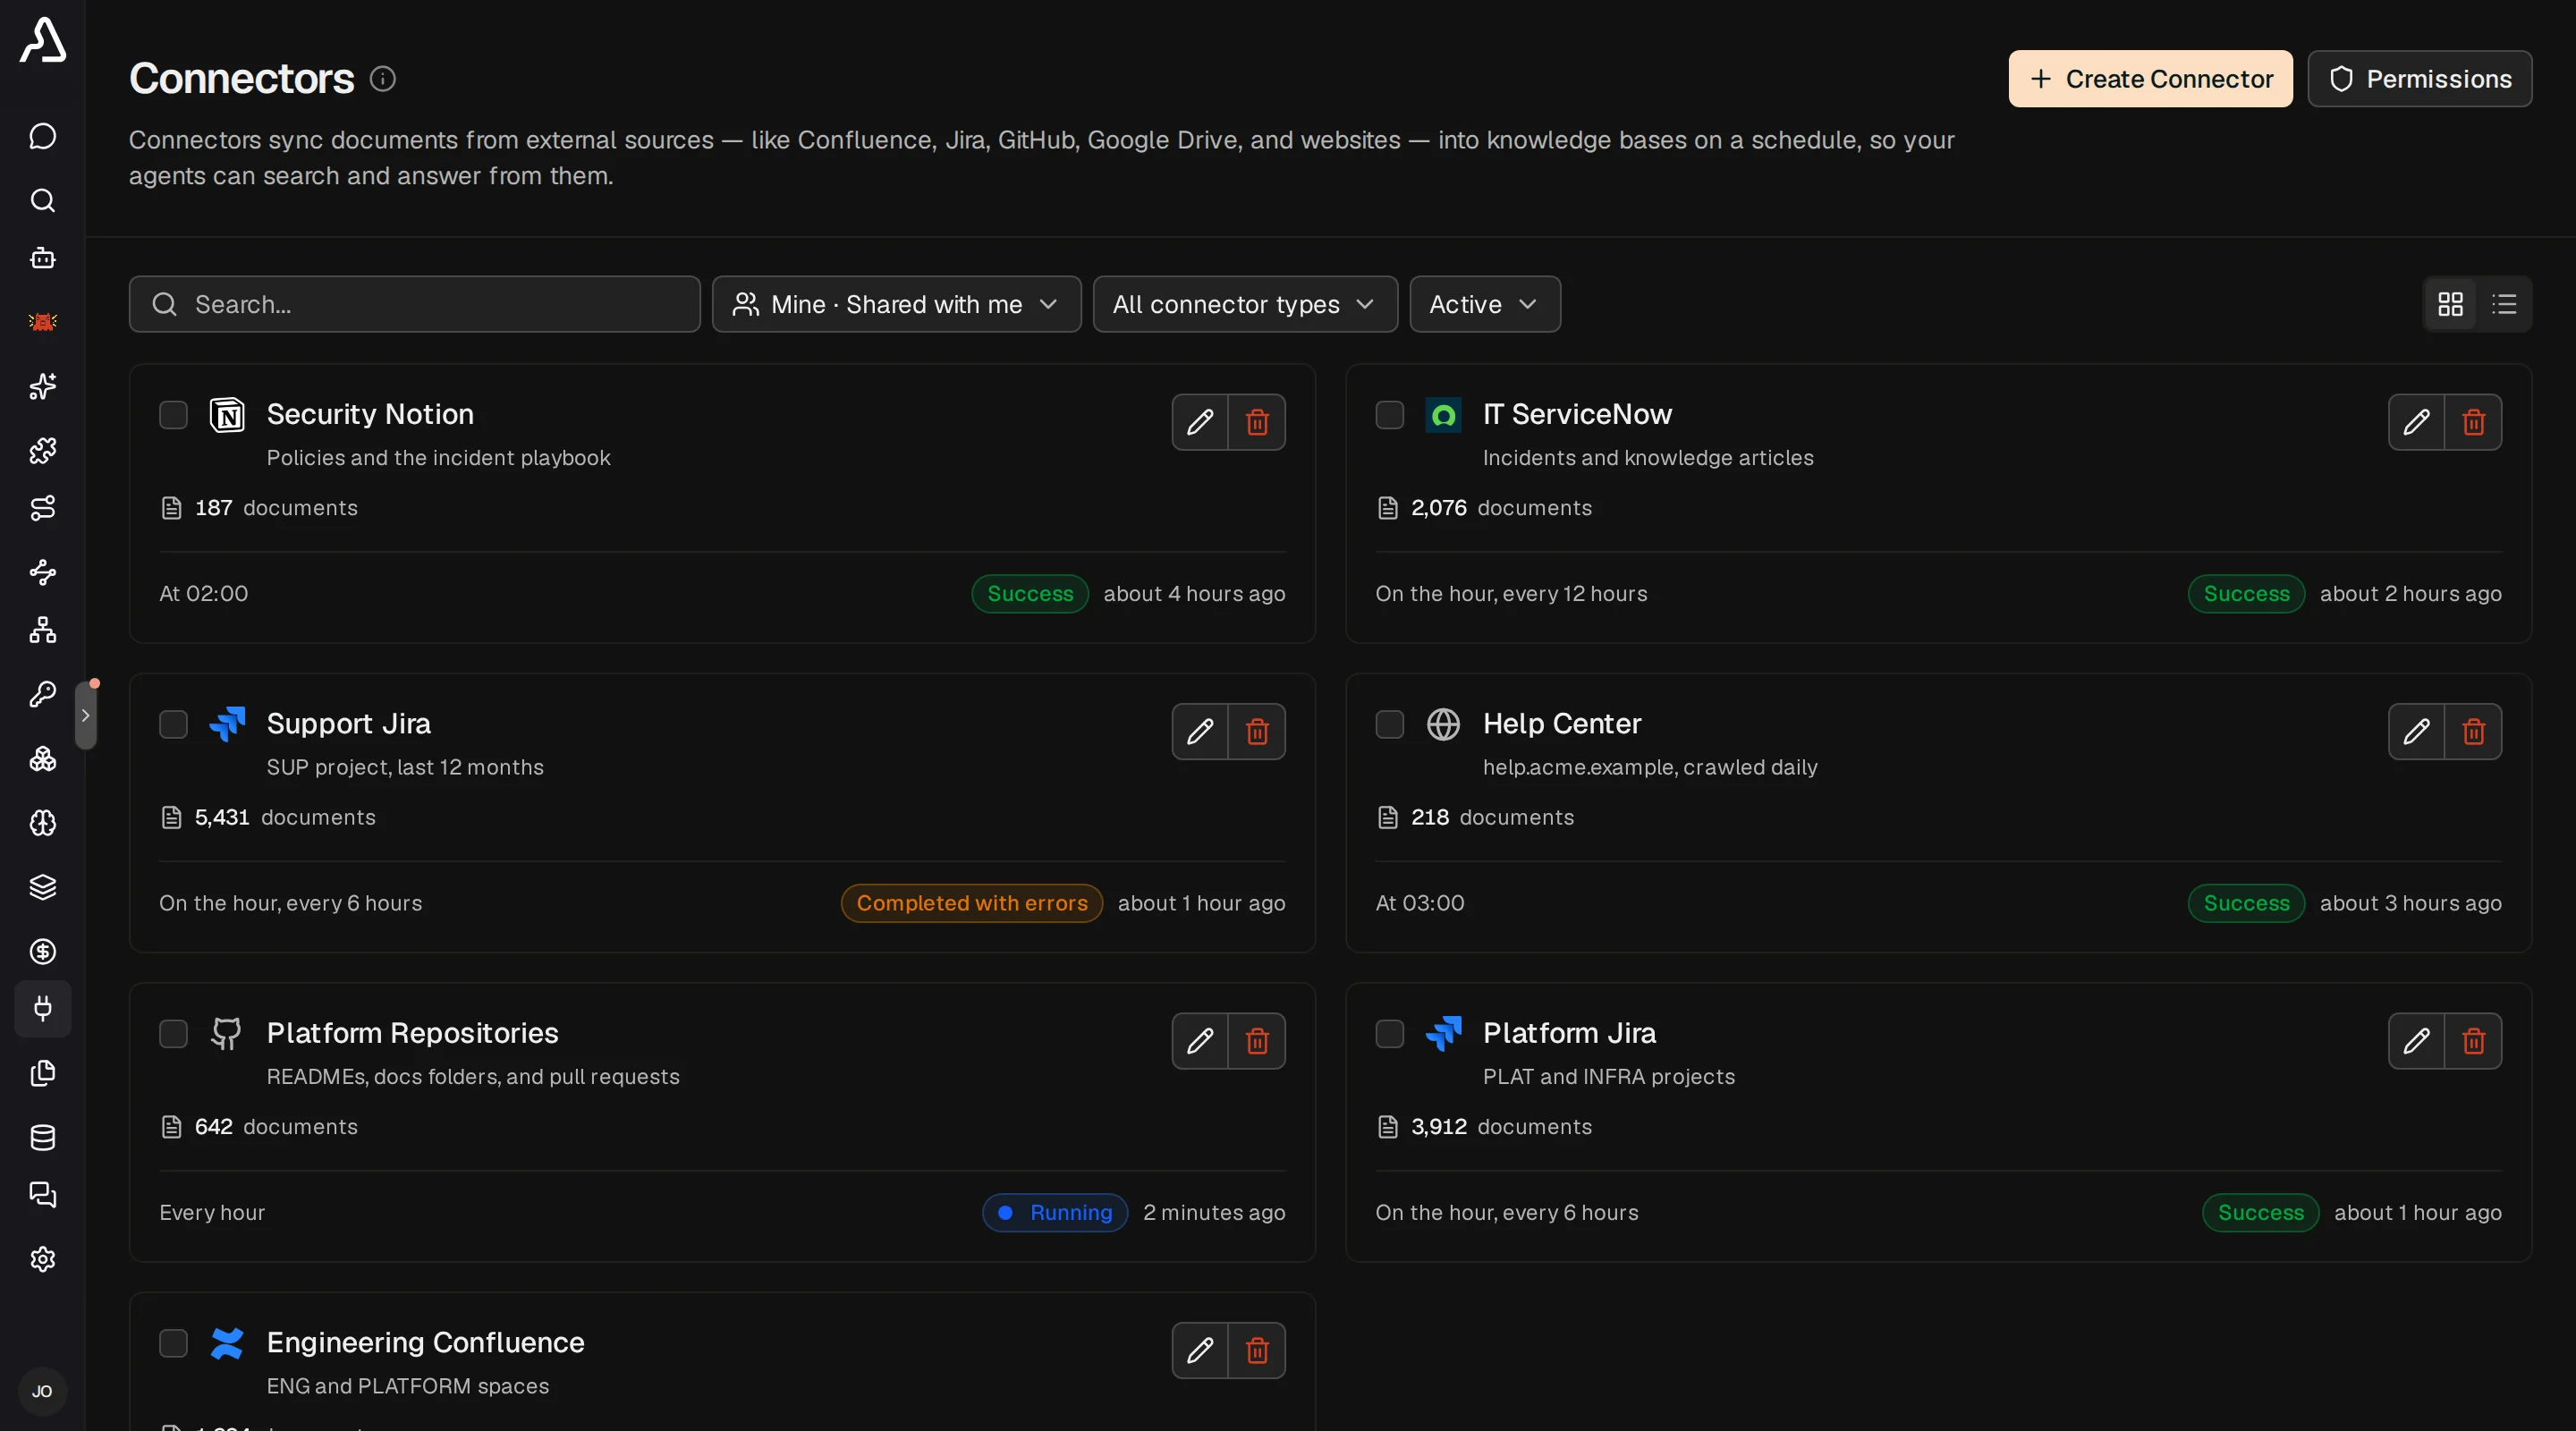This screenshot has height=1431, width=2576.
Task: Click the stacked layers sidebar icon
Action: click(42, 887)
